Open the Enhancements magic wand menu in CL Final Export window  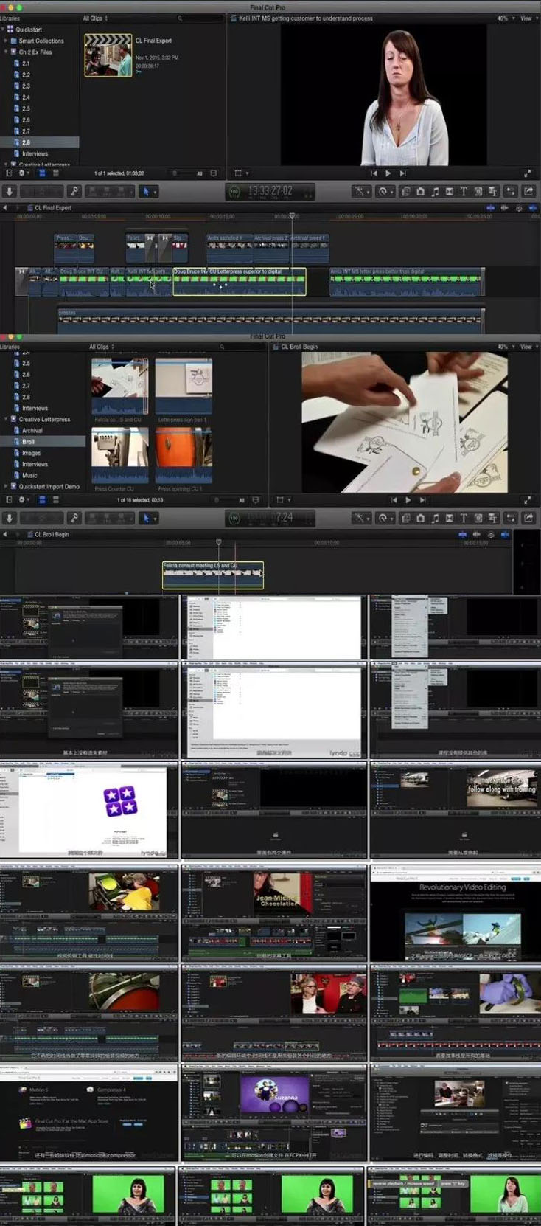pyautogui.click(x=360, y=191)
